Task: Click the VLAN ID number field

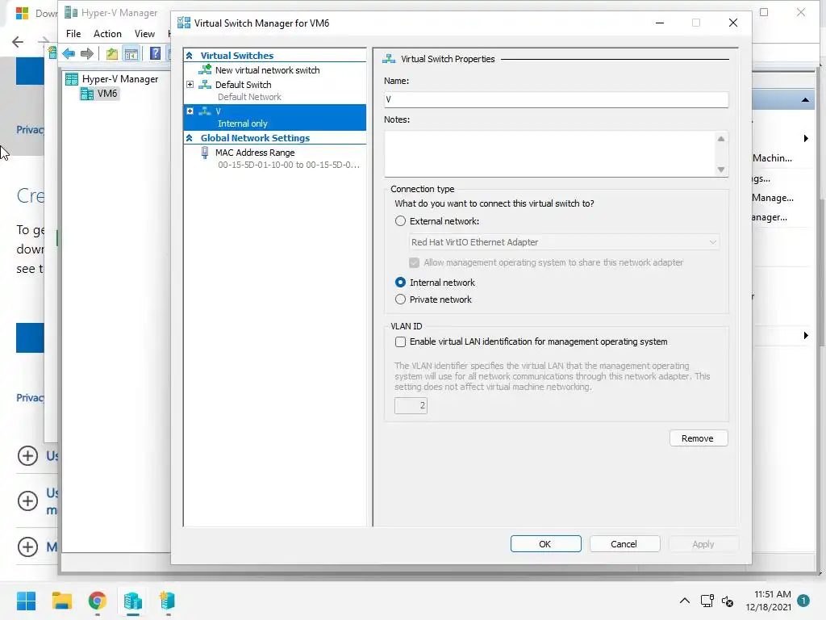Action: 411,405
